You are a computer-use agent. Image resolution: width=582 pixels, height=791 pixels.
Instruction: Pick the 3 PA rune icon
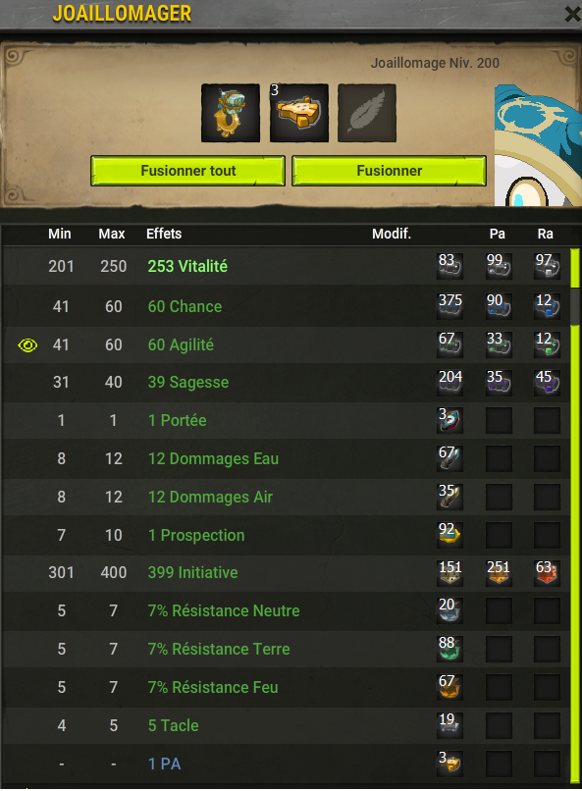point(450,764)
